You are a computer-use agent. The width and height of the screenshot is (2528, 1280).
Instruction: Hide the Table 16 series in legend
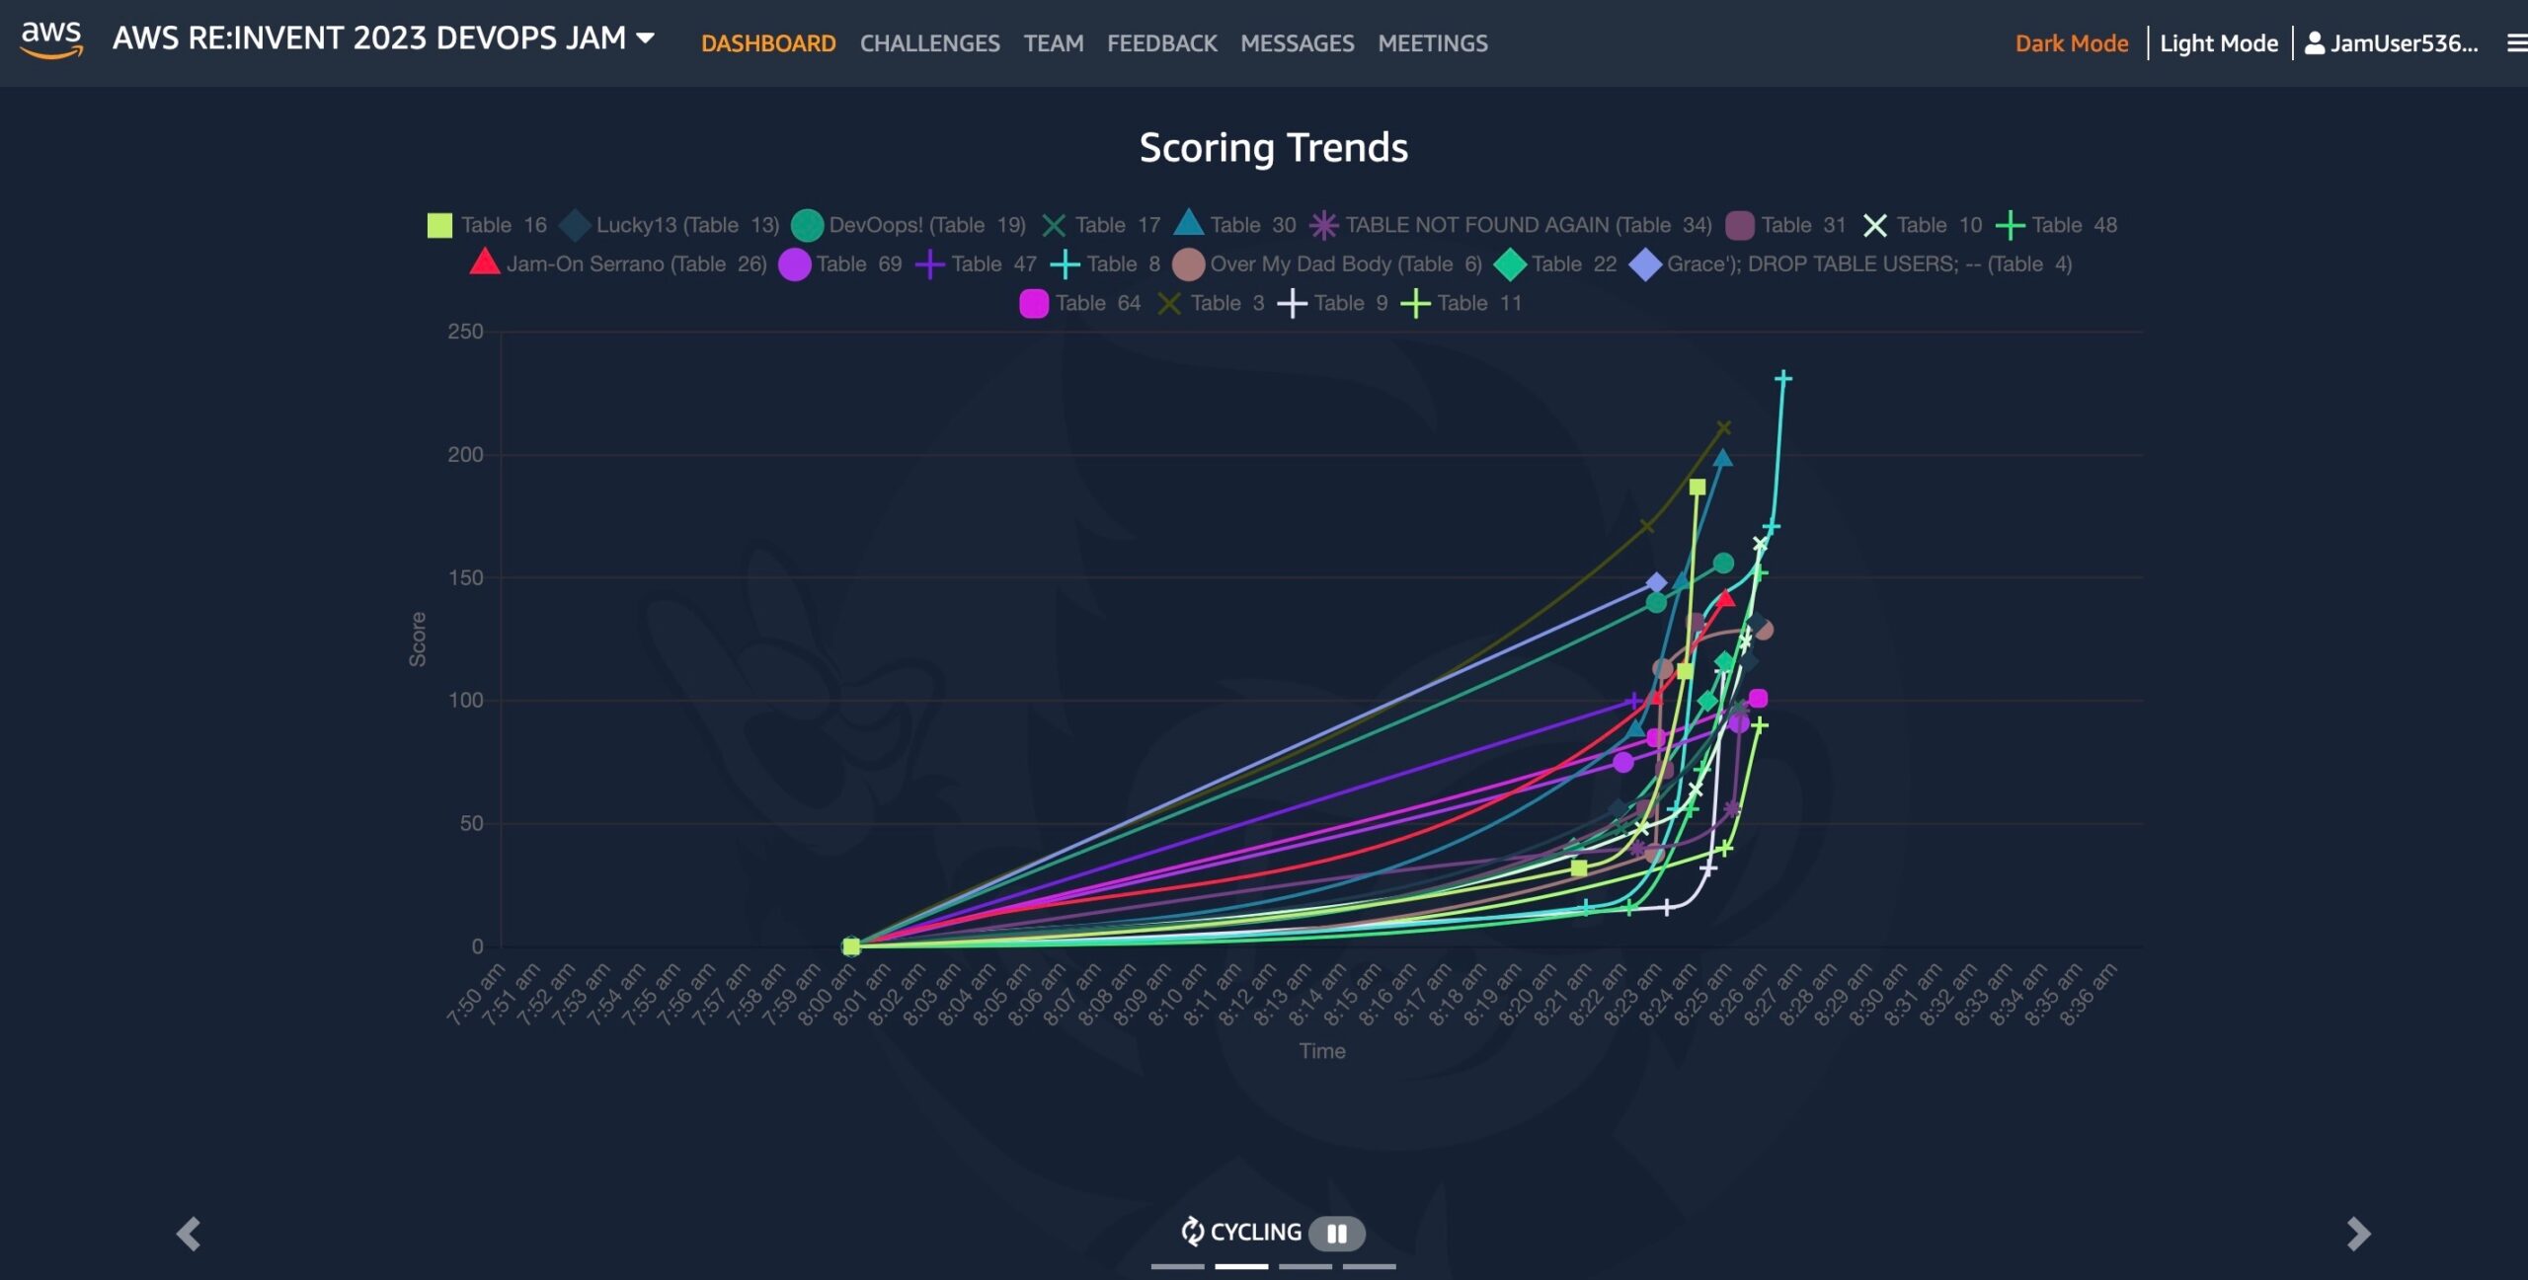pos(486,225)
